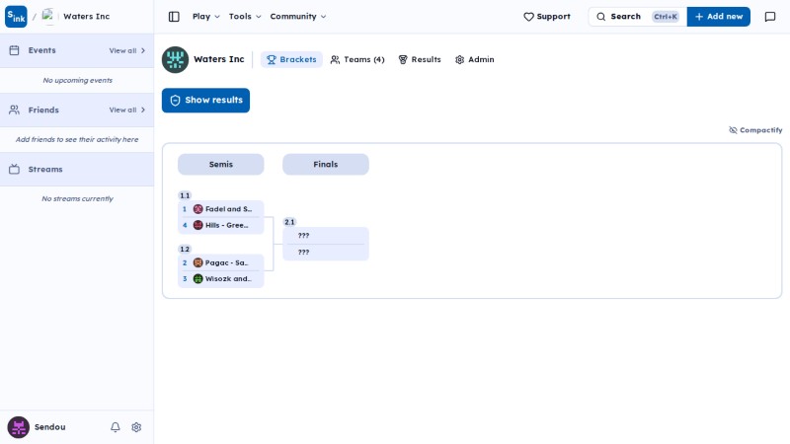Open the Play menu

(205, 17)
